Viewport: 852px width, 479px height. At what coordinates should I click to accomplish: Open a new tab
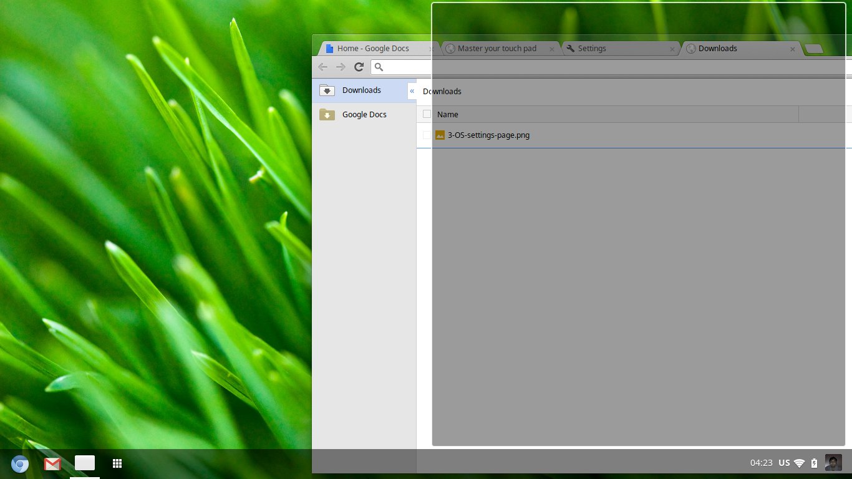(813, 49)
